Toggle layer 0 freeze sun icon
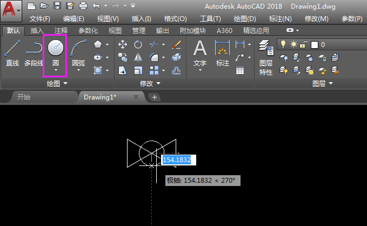The height and width of the screenshot is (226, 367). (293, 44)
